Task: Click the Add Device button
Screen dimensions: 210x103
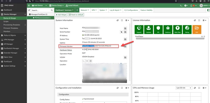Action: click(x=37, y=5)
